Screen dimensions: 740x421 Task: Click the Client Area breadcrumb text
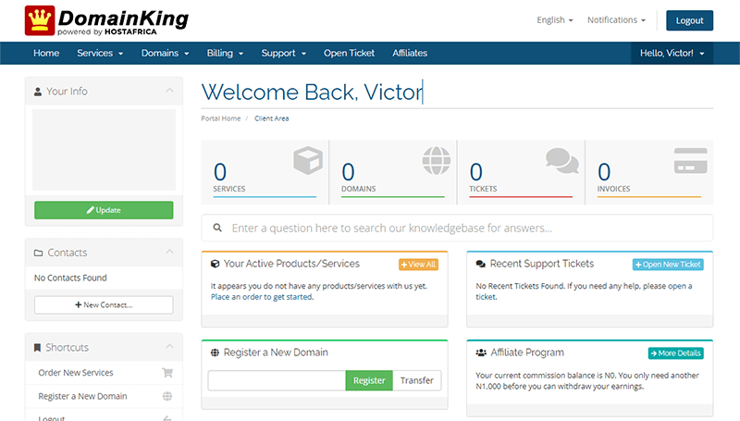(x=271, y=118)
